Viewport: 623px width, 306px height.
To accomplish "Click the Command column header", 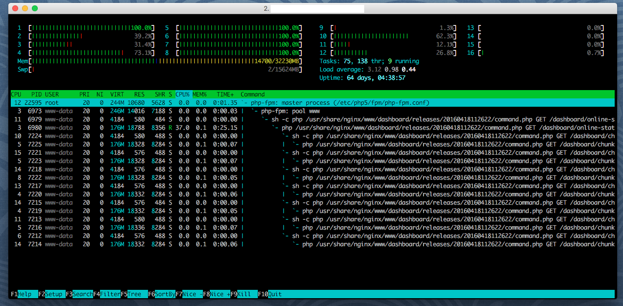I will point(252,94).
